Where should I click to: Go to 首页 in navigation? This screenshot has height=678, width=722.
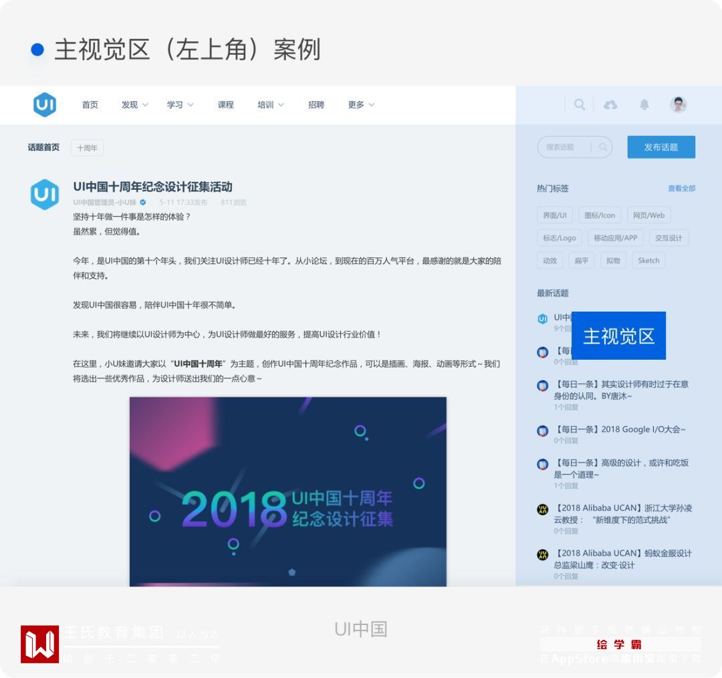click(90, 105)
